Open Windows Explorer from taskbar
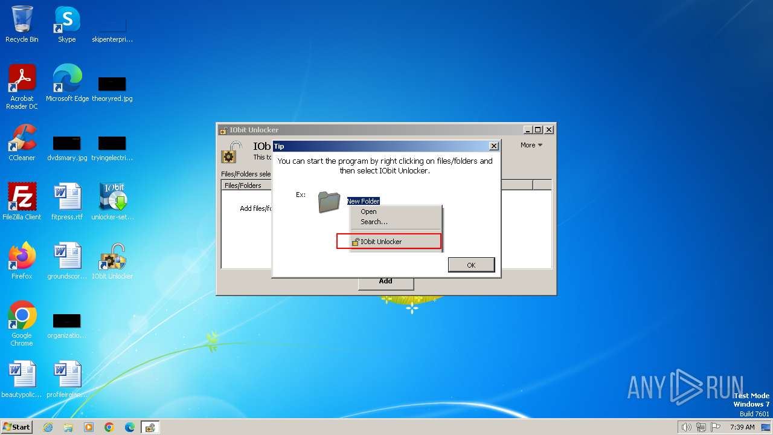773x435 pixels. (x=68, y=427)
